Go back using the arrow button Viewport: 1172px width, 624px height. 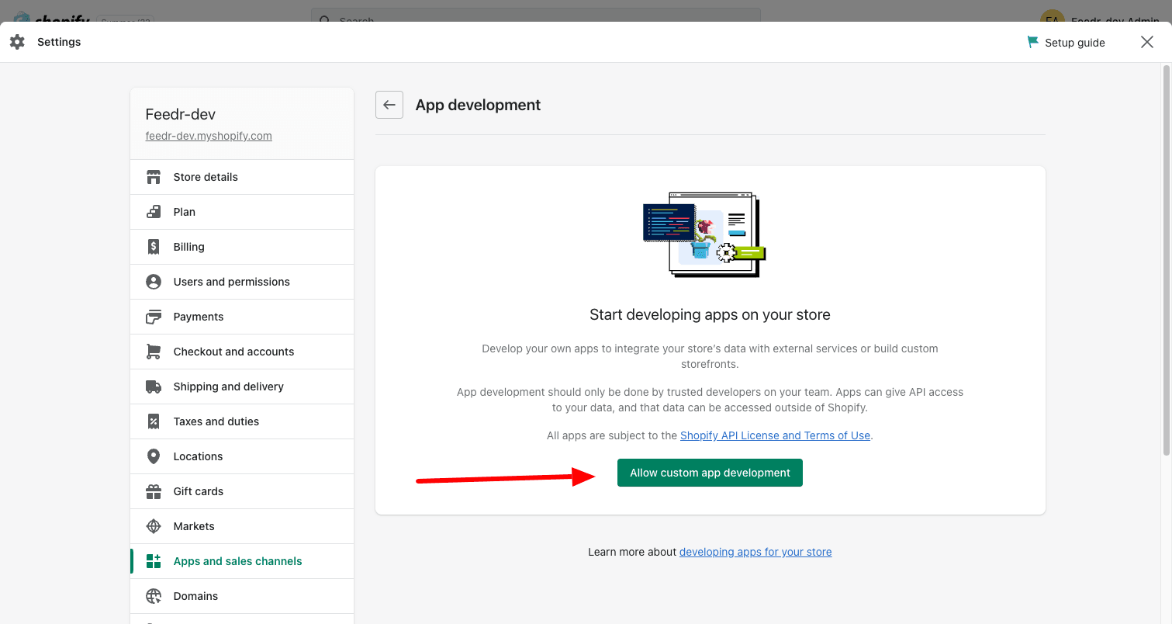tap(389, 105)
